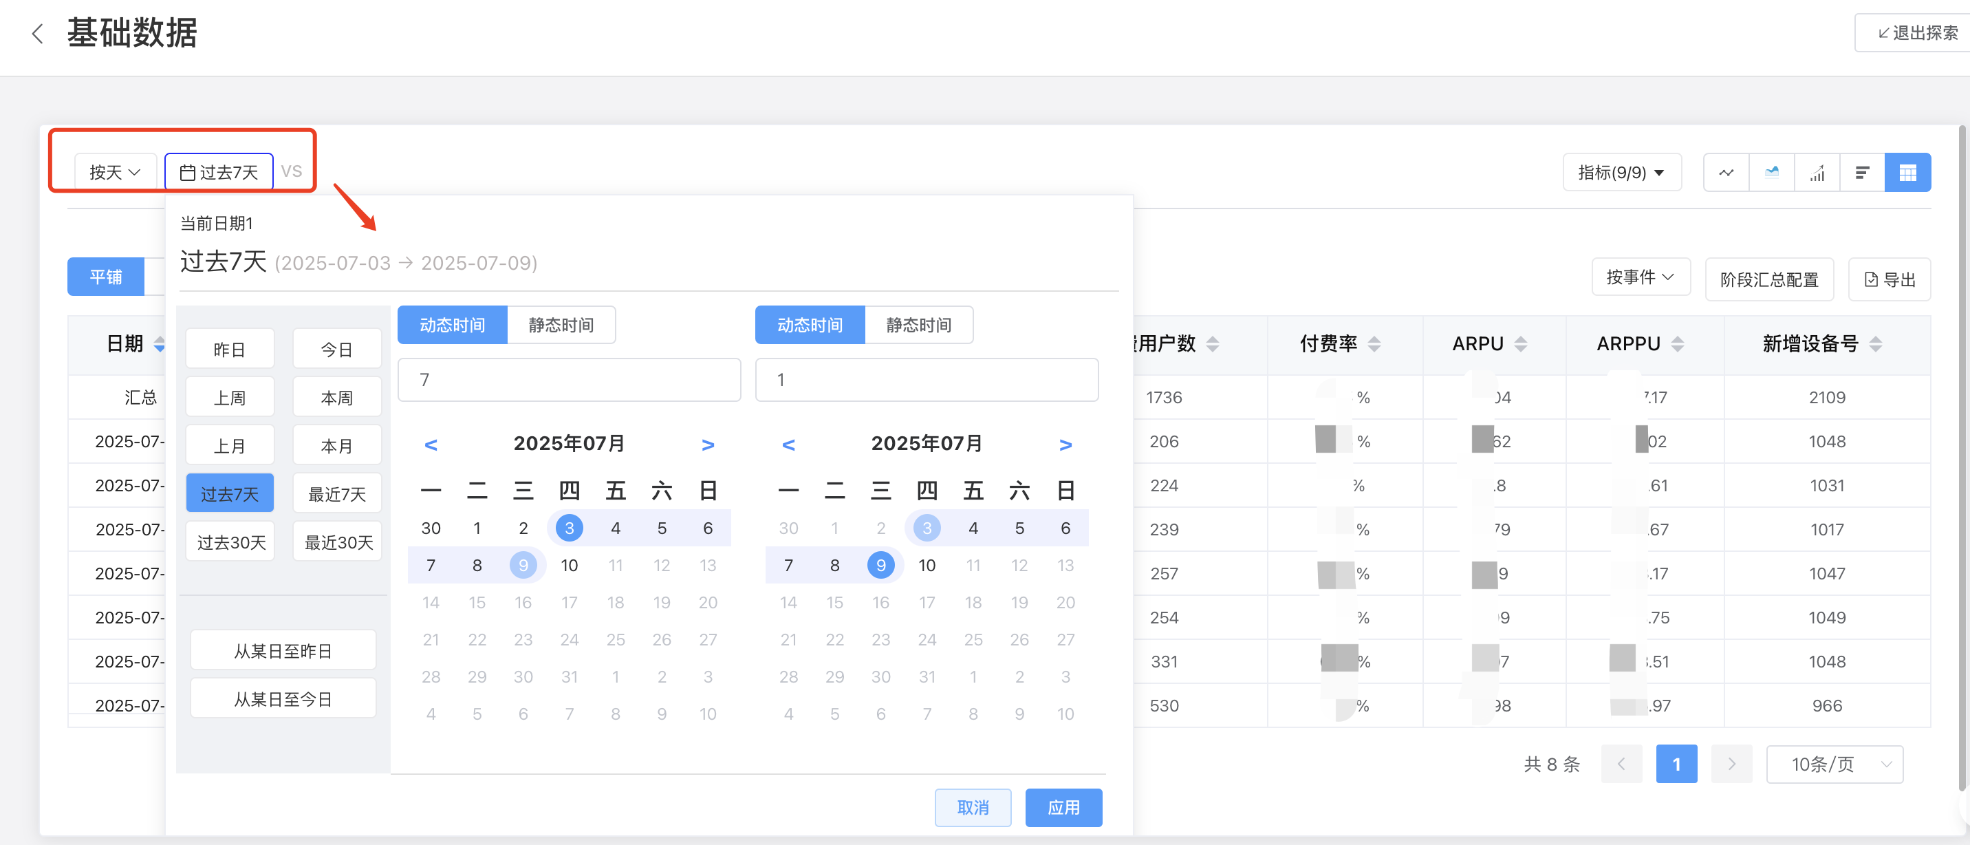This screenshot has height=845, width=1970.
Task: Select right 动态时间 toggle
Action: pos(810,325)
